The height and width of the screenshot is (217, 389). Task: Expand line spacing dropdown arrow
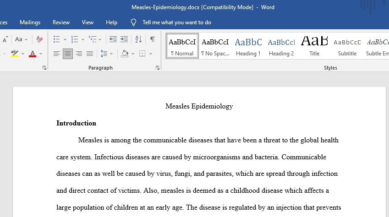[111, 54]
